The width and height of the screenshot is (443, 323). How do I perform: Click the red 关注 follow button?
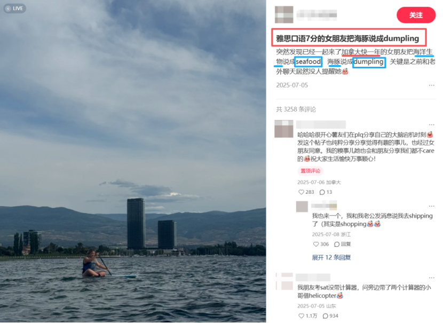[x=416, y=15]
